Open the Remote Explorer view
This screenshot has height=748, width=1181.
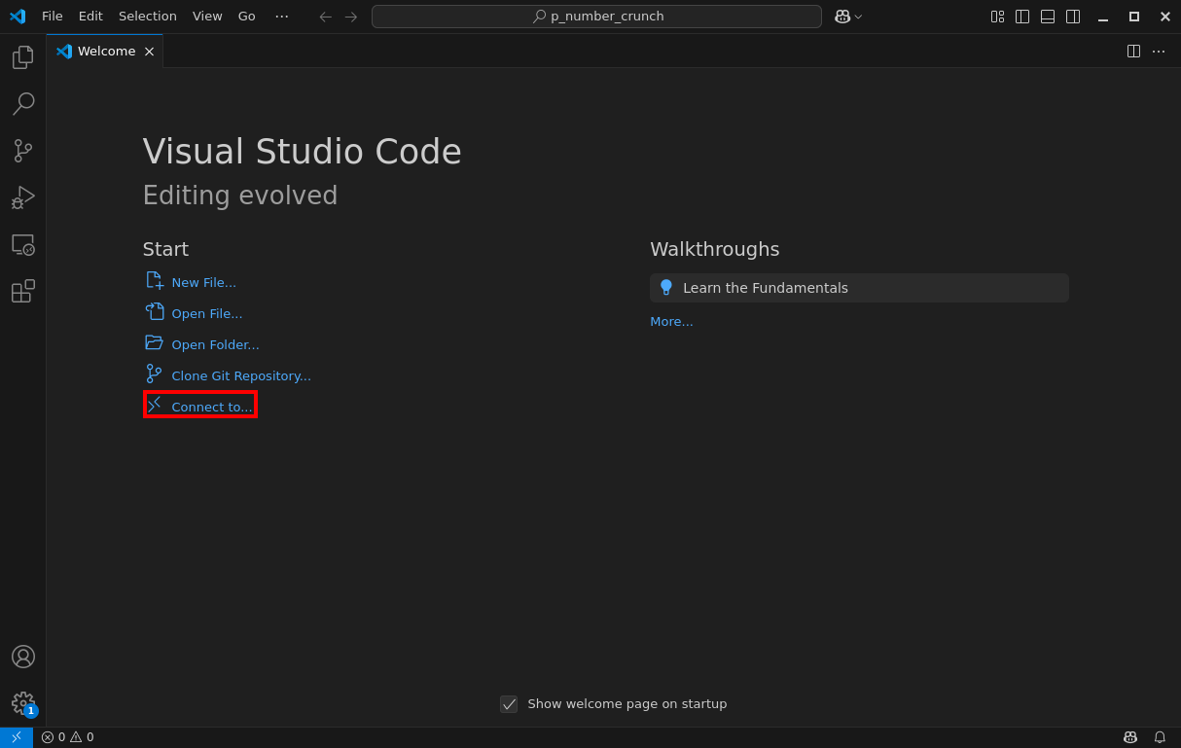[23, 244]
